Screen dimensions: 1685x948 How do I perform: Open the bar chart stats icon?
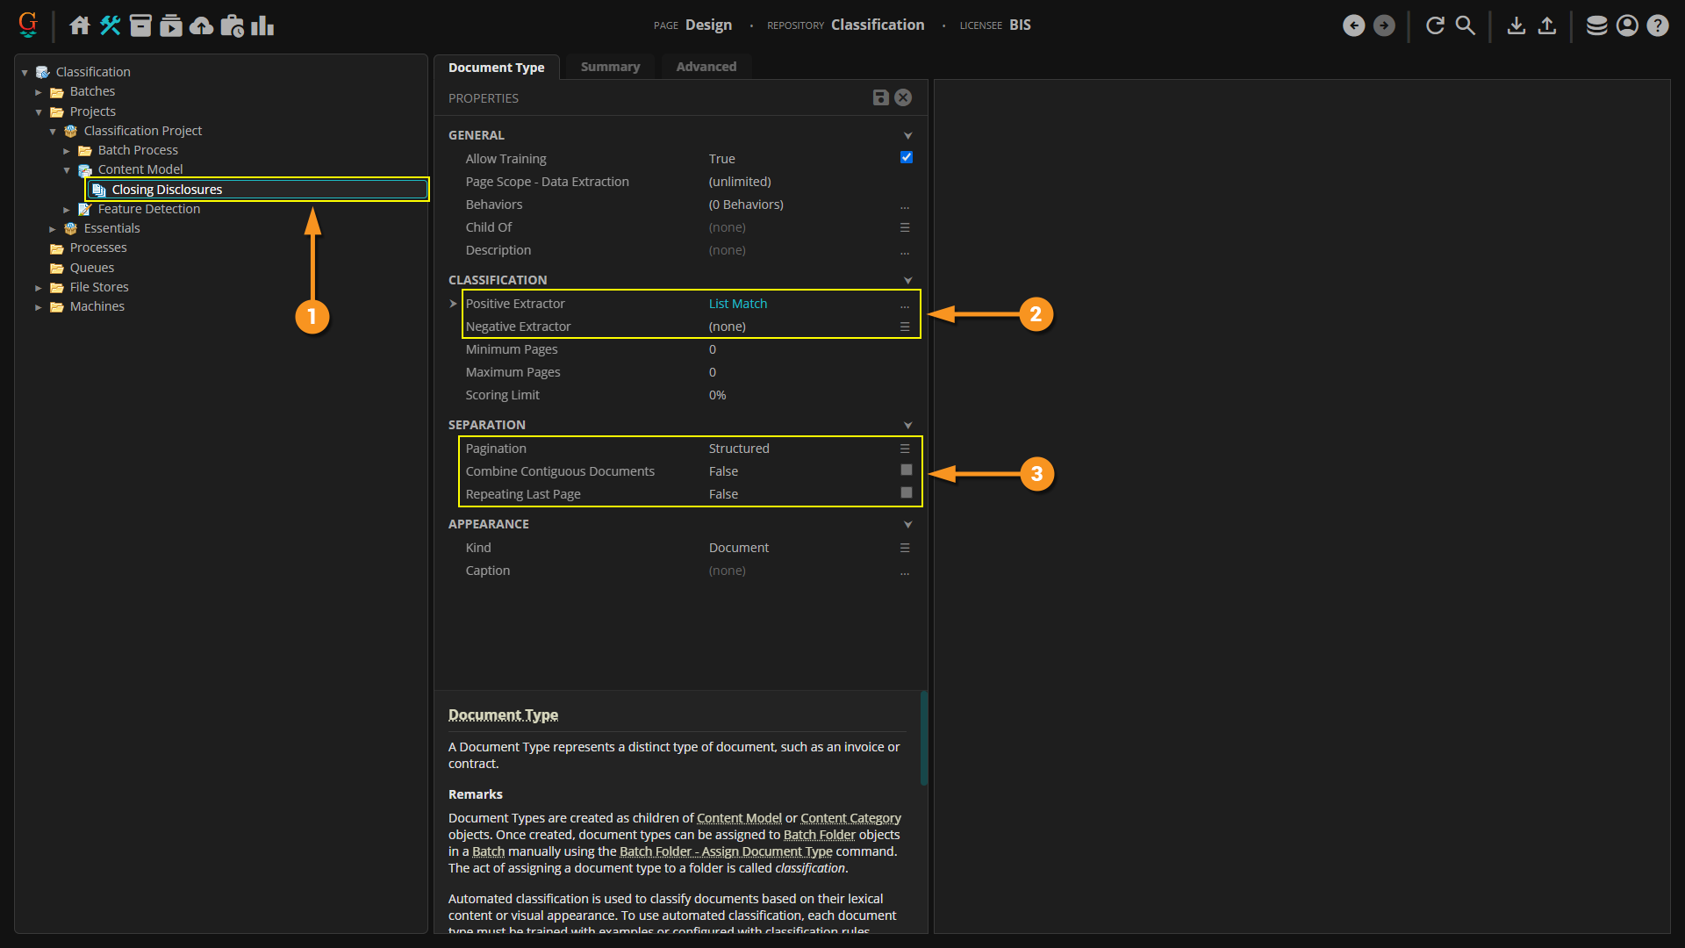[x=262, y=25]
